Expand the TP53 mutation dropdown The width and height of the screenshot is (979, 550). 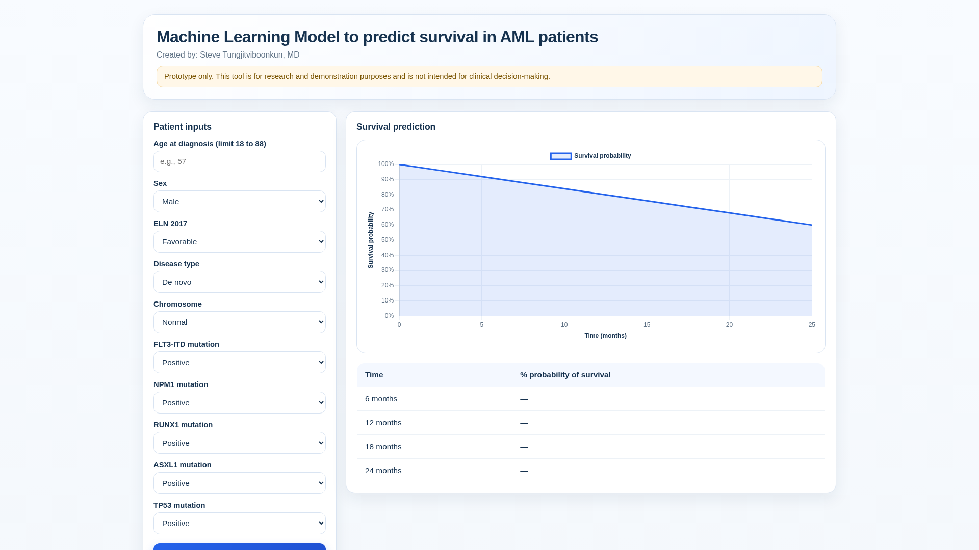(x=240, y=524)
